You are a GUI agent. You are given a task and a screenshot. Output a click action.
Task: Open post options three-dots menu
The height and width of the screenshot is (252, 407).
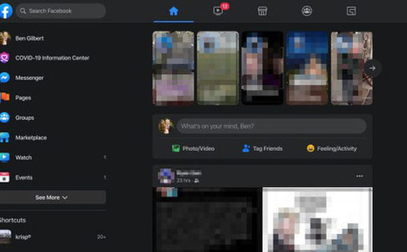coord(360,176)
